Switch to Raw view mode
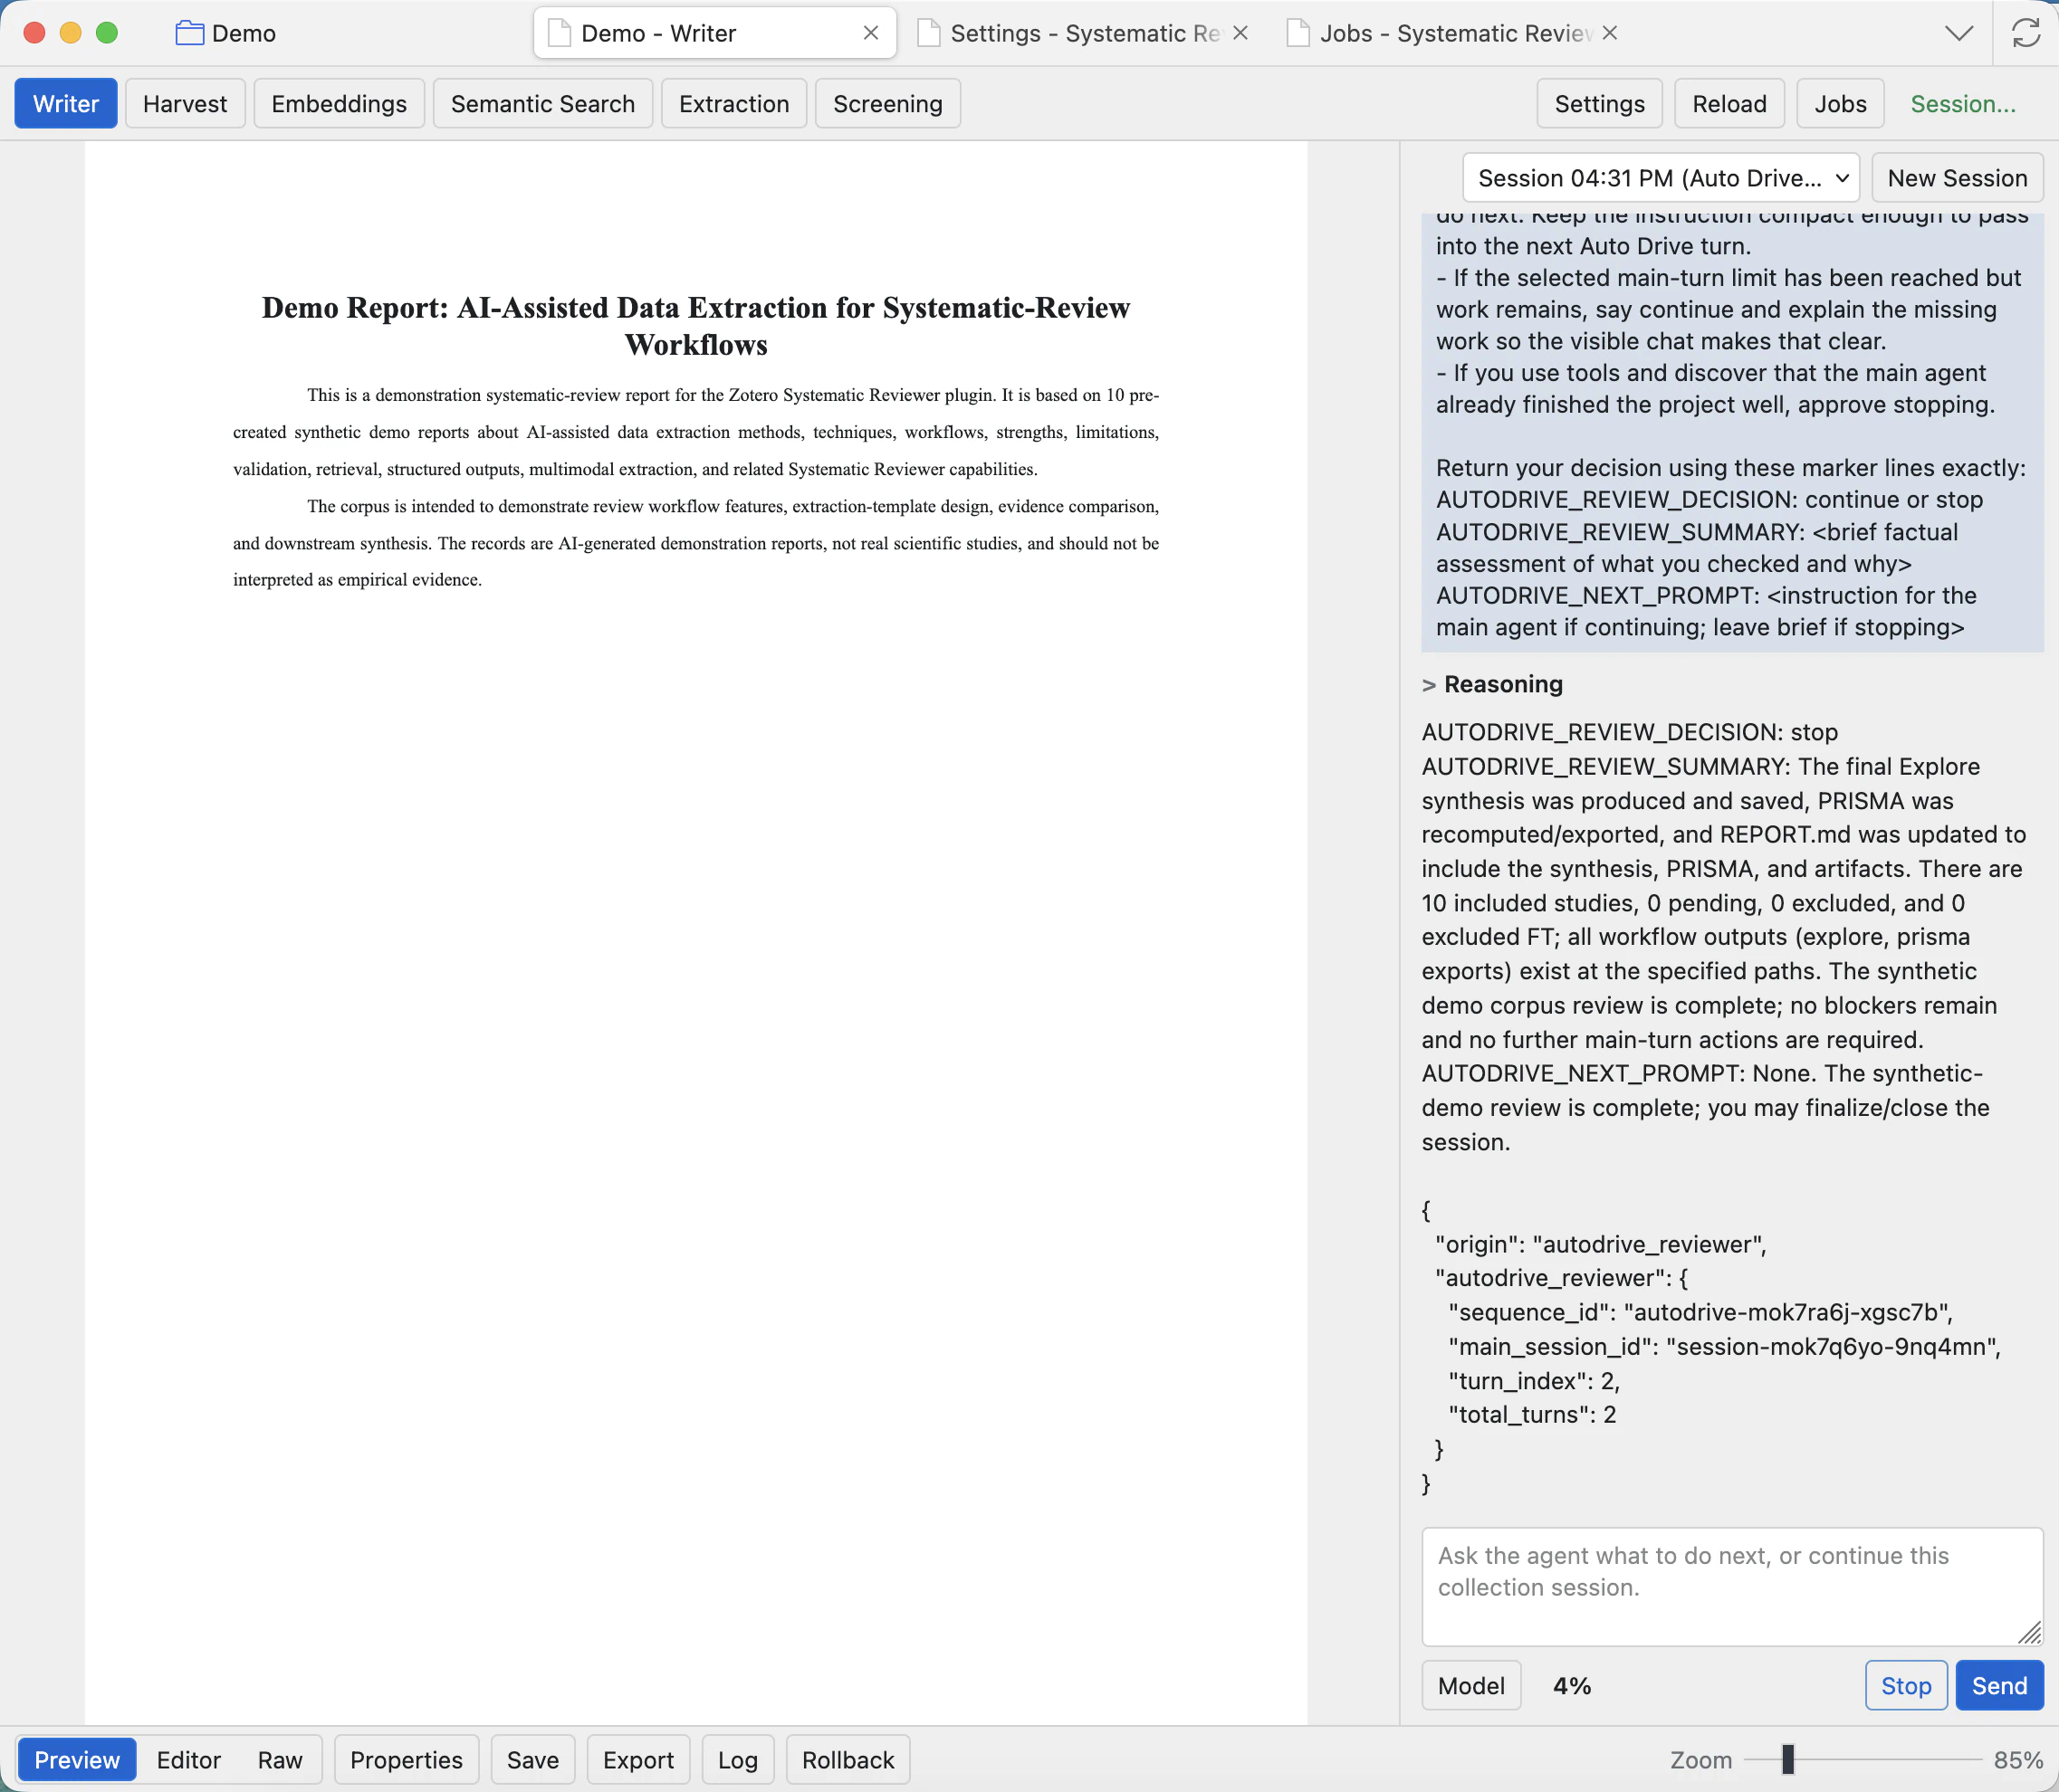Screen dimensions: 2059x1792 point(279,1759)
